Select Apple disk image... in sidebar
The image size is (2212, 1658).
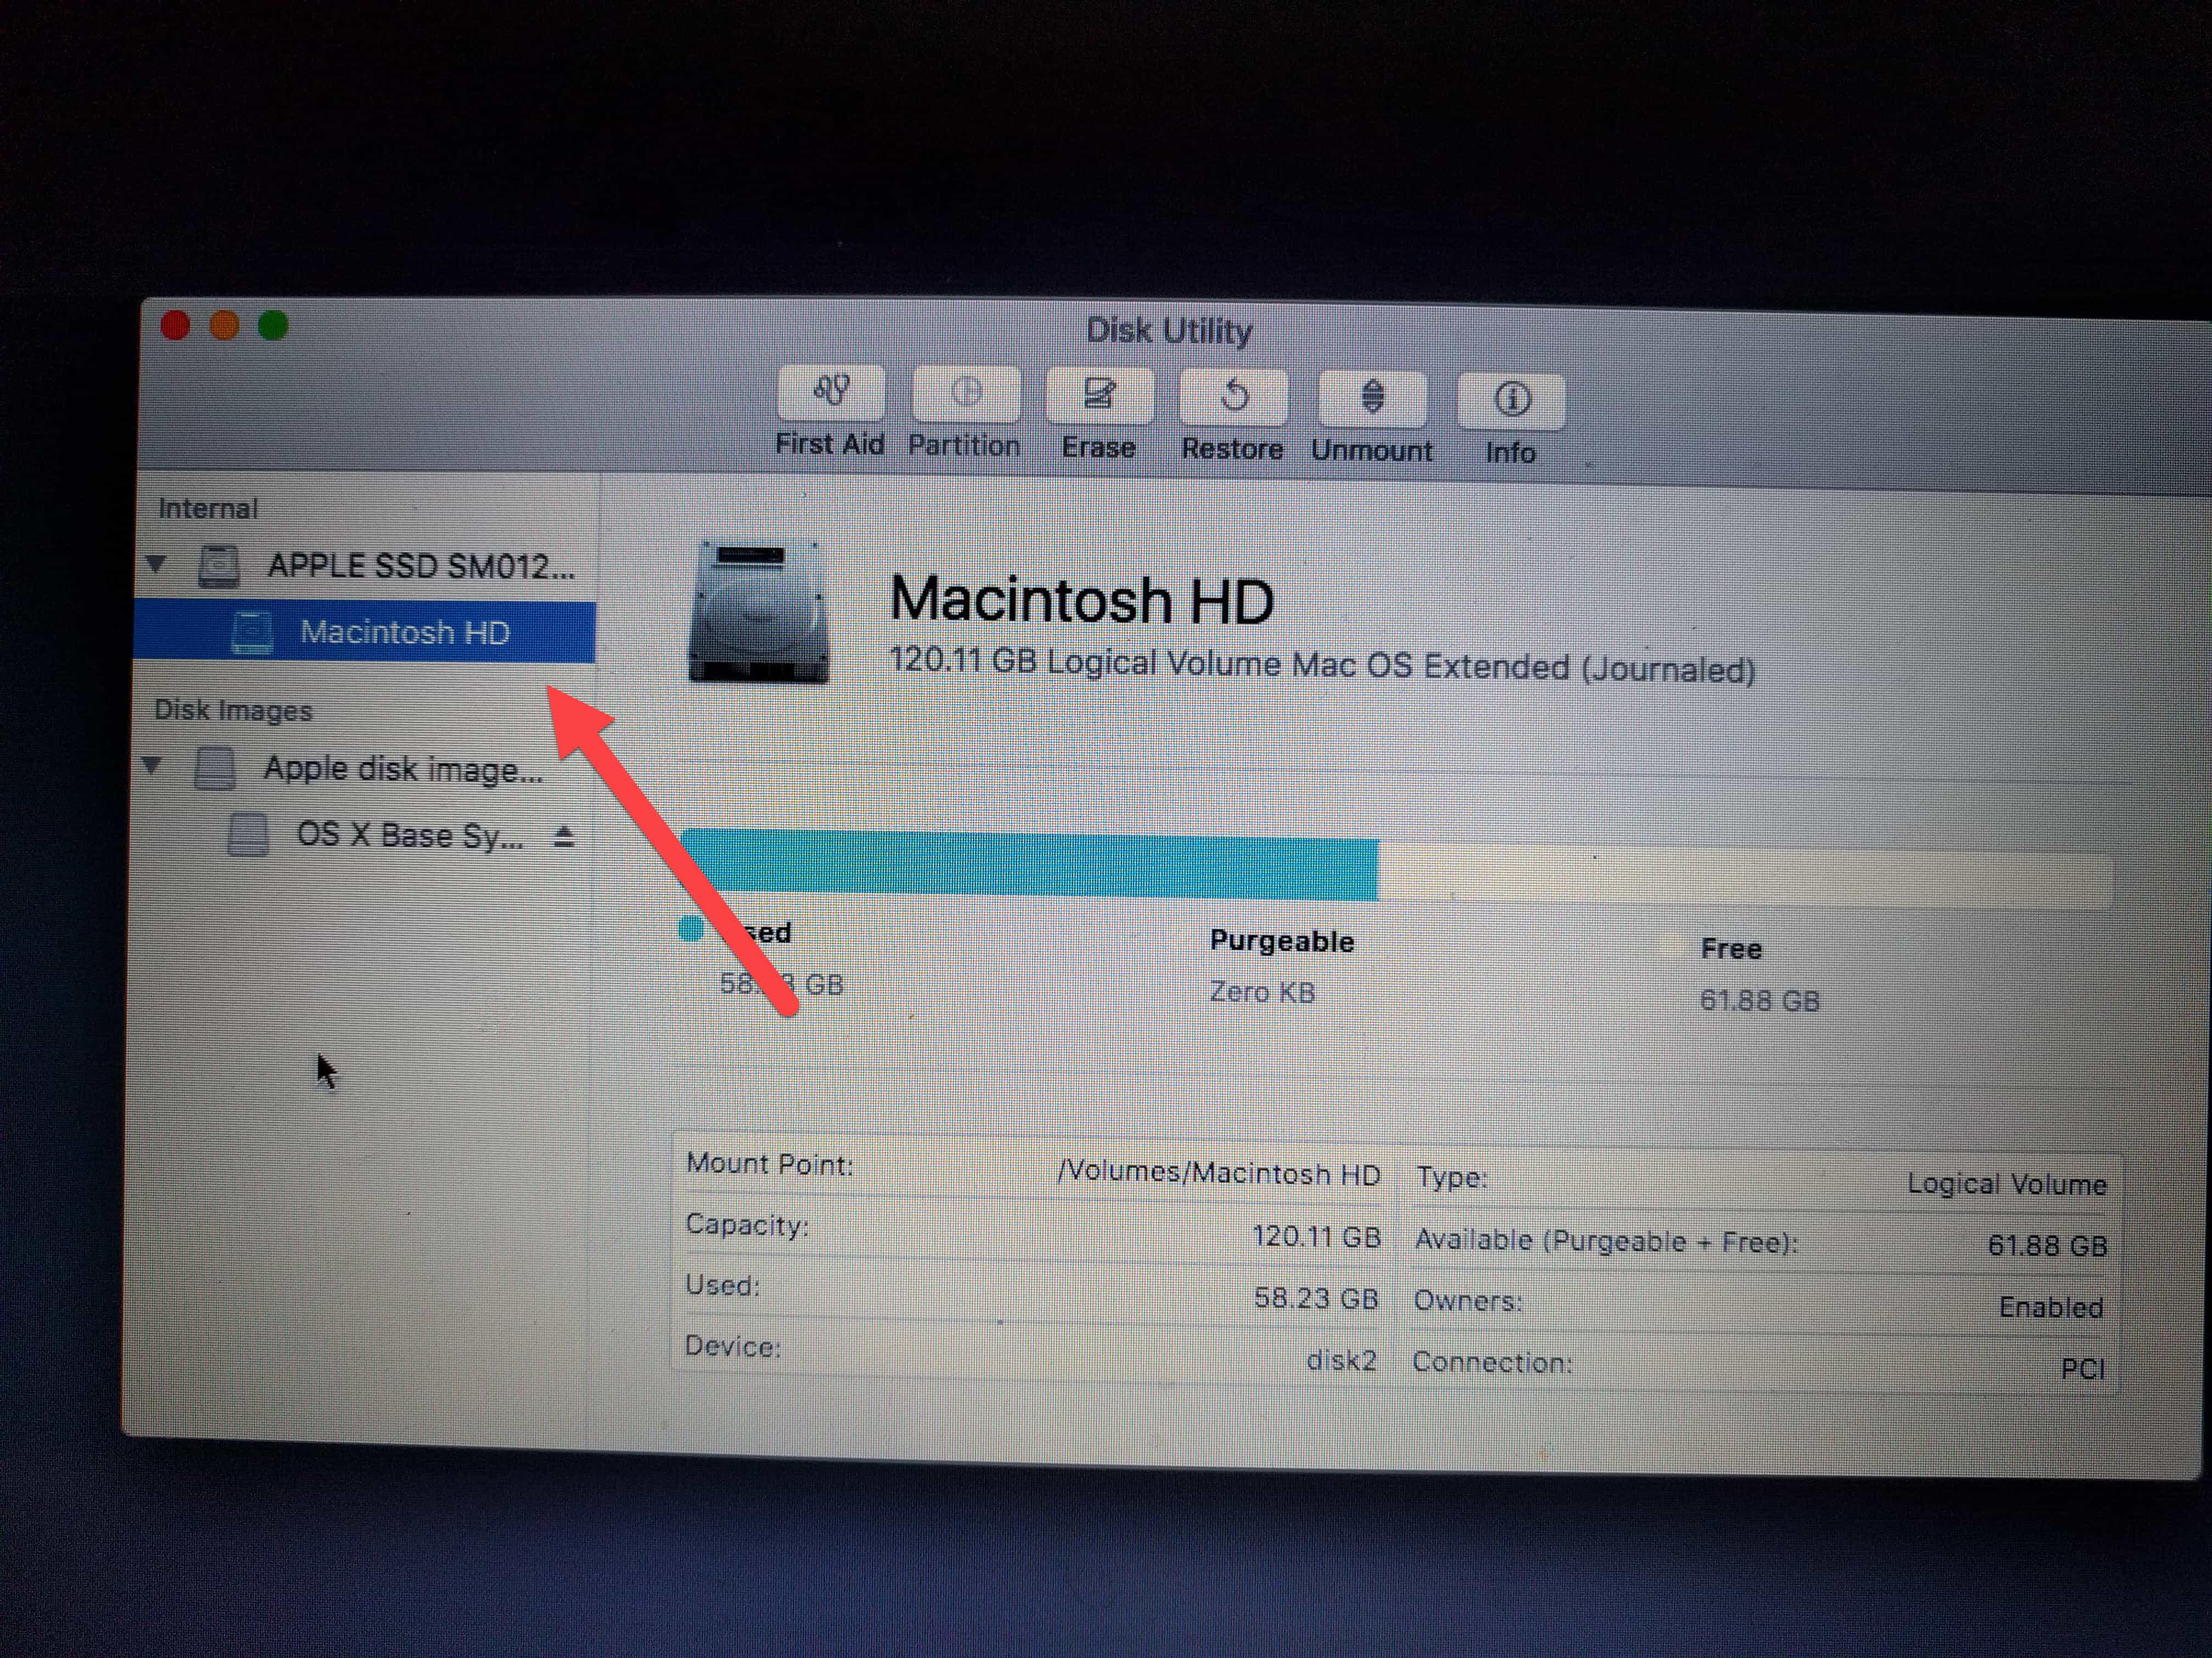click(403, 769)
